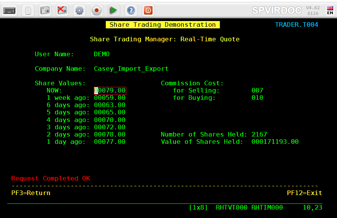Screen dimensions: 337x218
Task: Click the Commission Cost label
Action: (x=192, y=83)
